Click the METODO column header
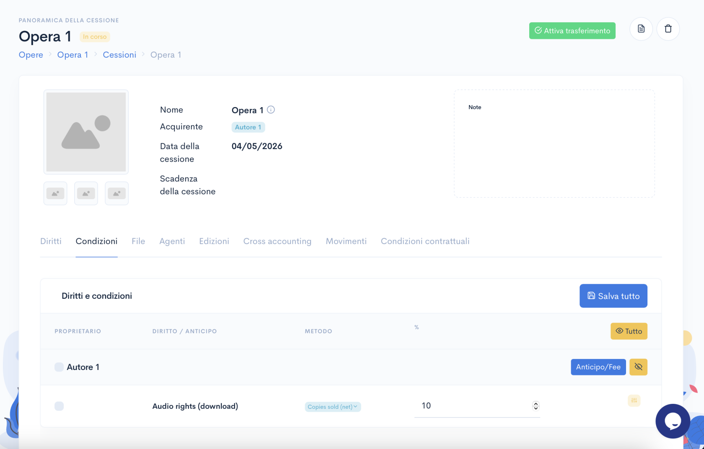704x449 pixels. pyautogui.click(x=318, y=331)
